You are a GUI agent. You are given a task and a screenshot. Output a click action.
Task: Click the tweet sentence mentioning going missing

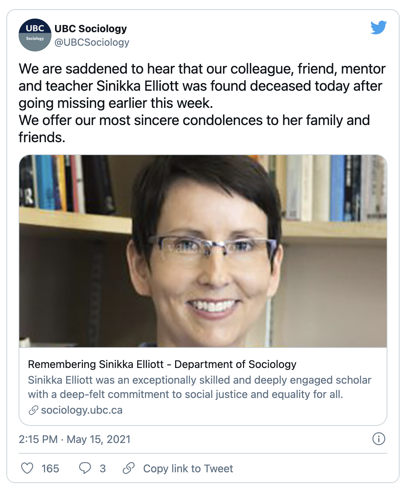[x=202, y=86]
